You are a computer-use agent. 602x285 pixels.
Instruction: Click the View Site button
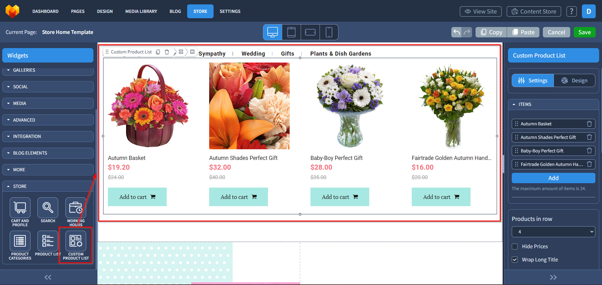click(x=481, y=11)
